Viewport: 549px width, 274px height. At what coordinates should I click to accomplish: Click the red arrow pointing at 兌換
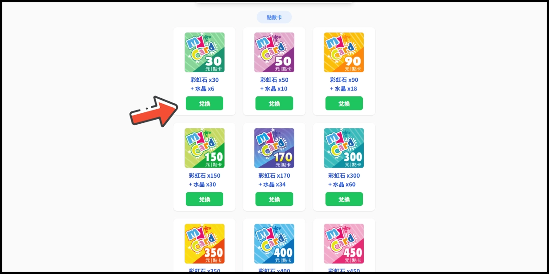tap(154, 111)
